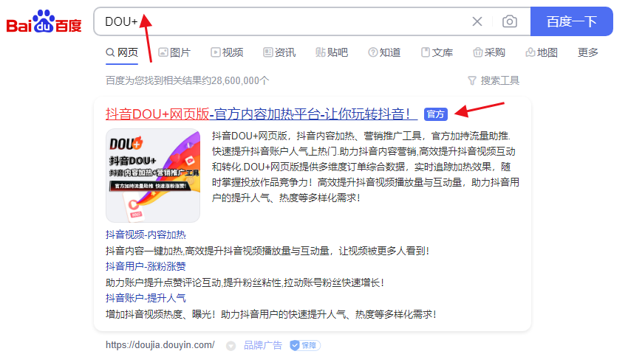Click the play icon on the 视频 tab

216,52
